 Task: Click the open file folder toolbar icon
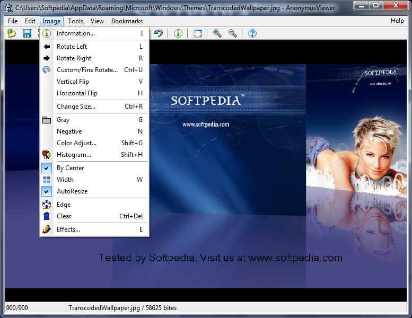(12, 33)
